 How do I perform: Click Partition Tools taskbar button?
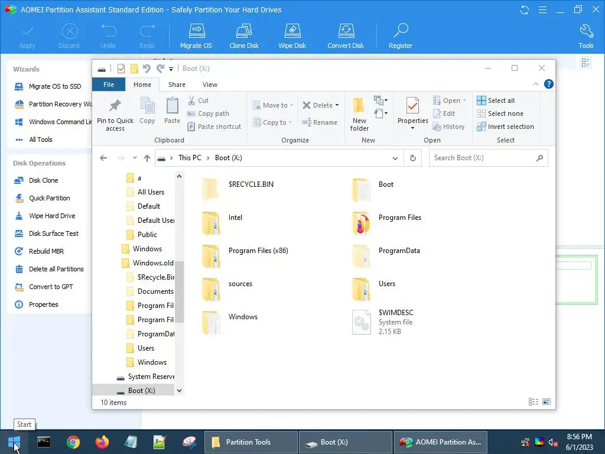coord(251,442)
